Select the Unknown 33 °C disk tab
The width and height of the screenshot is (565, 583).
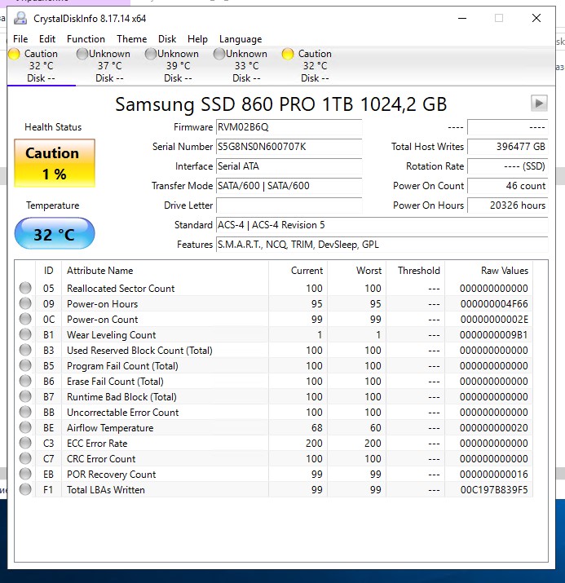pyautogui.click(x=246, y=66)
